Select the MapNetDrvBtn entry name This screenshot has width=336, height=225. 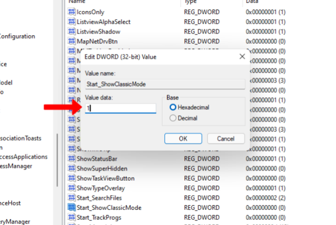97,41
